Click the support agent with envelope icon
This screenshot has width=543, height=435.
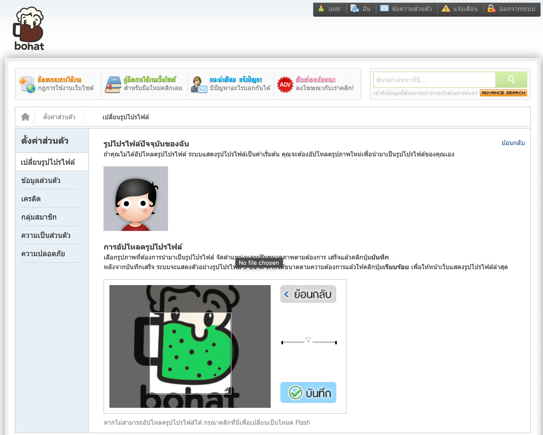click(x=199, y=84)
